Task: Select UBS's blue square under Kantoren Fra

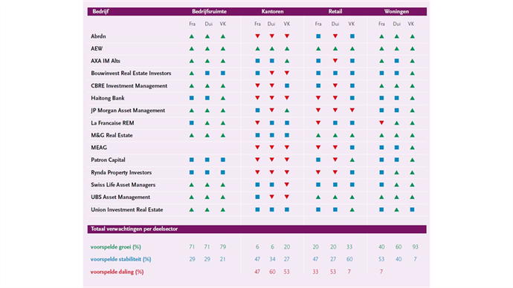Action: pyautogui.click(x=257, y=197)
